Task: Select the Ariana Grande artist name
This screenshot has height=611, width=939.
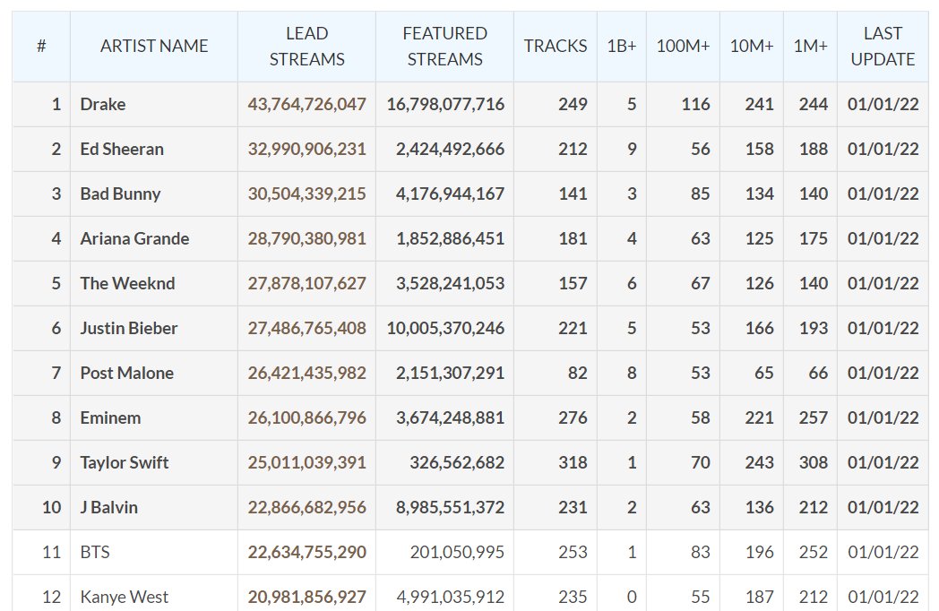Action: (134, 238)
